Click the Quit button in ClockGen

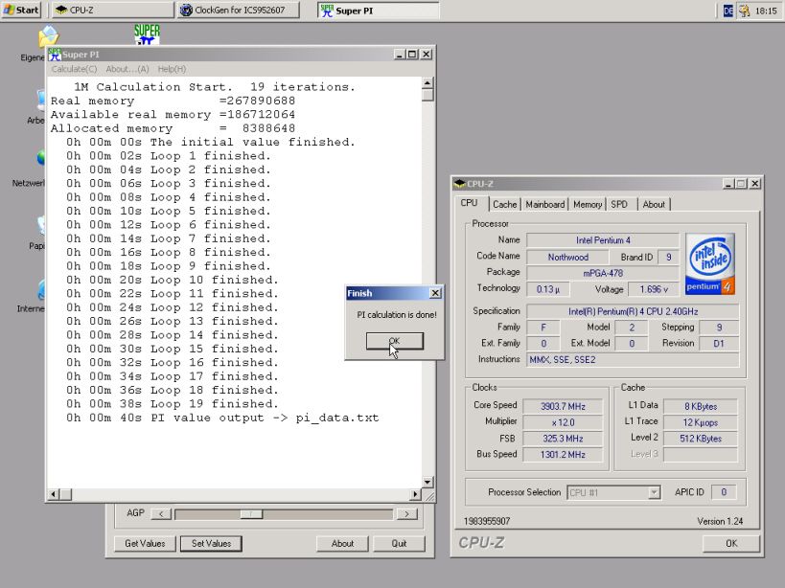coord(399,544)
